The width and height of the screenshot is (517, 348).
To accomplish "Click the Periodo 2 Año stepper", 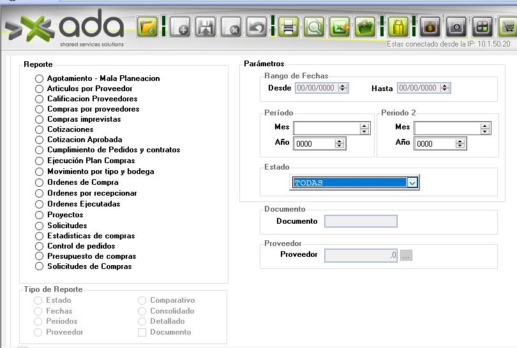I will (x=460, y=143).
